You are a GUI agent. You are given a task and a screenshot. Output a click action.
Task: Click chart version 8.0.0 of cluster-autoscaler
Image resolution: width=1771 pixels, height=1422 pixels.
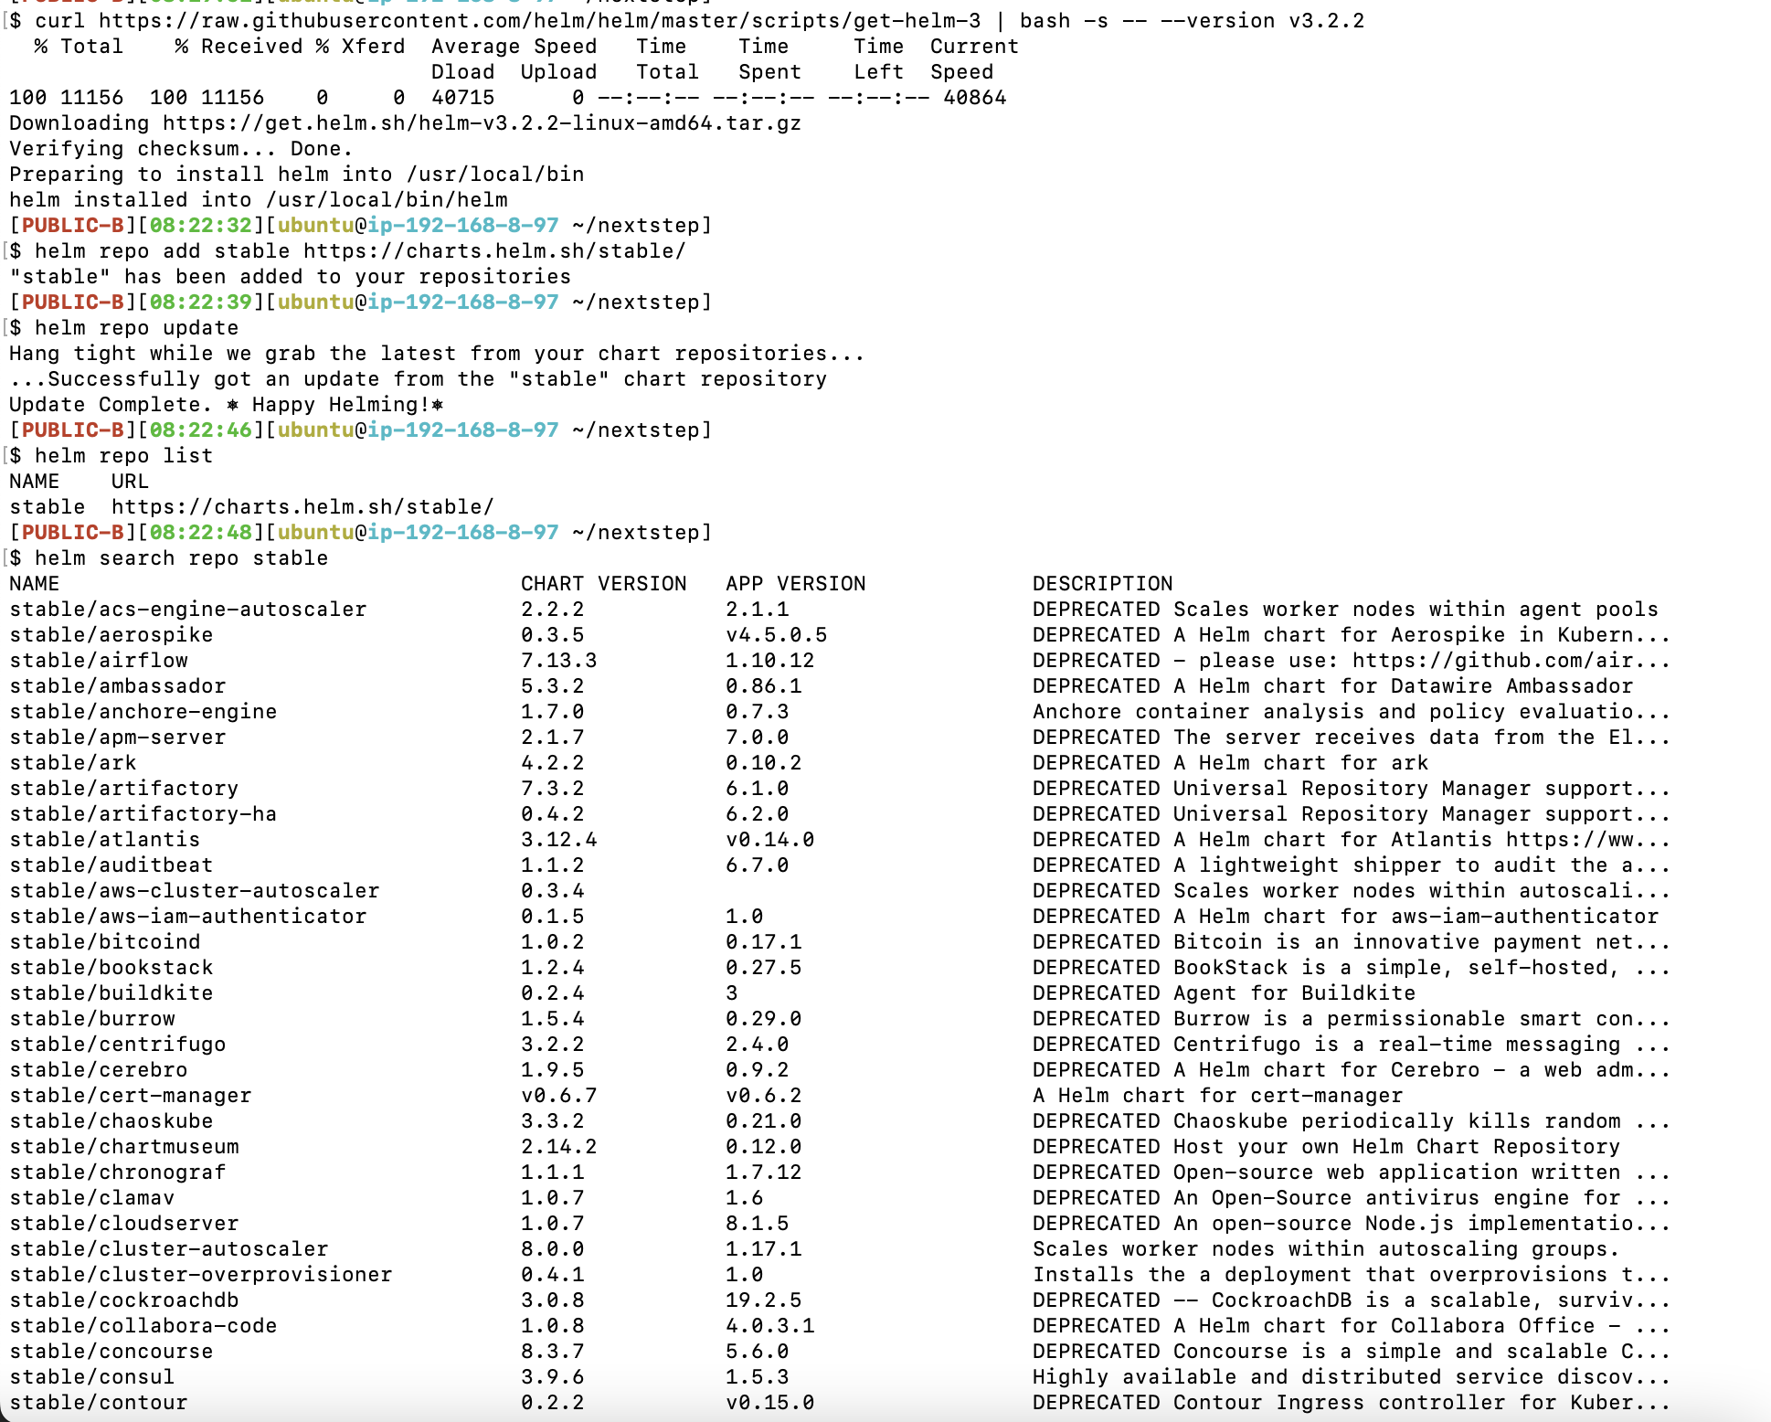click(x=552, y=1248)
